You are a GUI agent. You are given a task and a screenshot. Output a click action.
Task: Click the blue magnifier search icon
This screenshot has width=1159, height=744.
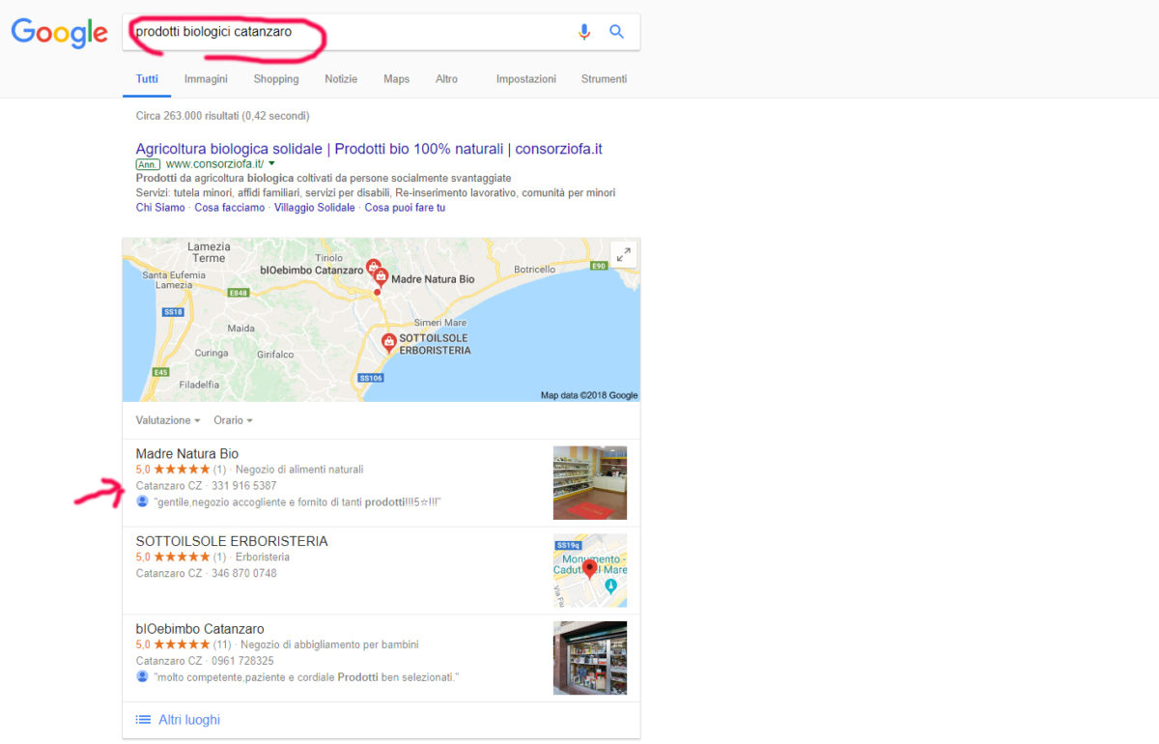point(616,32)
